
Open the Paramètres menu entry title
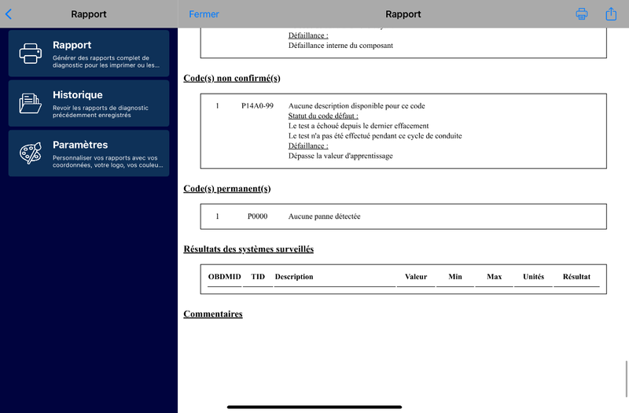click(x=80, y=145)
